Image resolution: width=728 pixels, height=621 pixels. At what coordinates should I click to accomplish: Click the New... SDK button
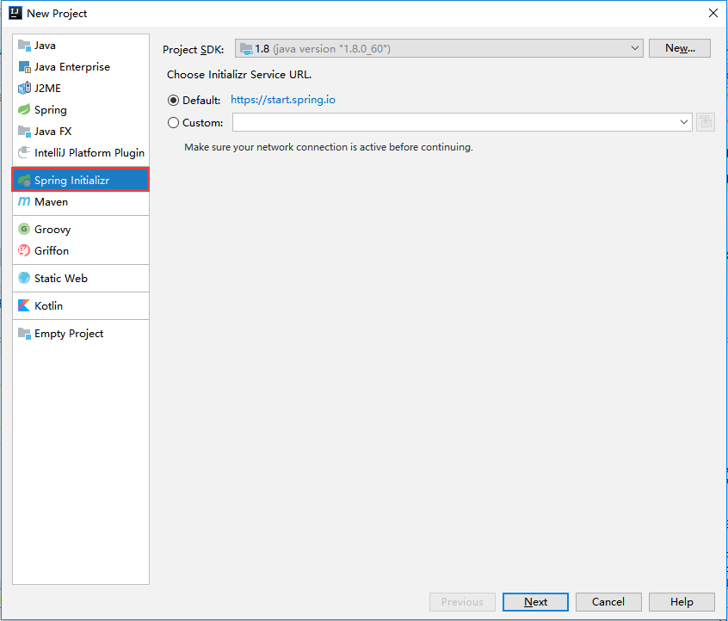point(680,48)
